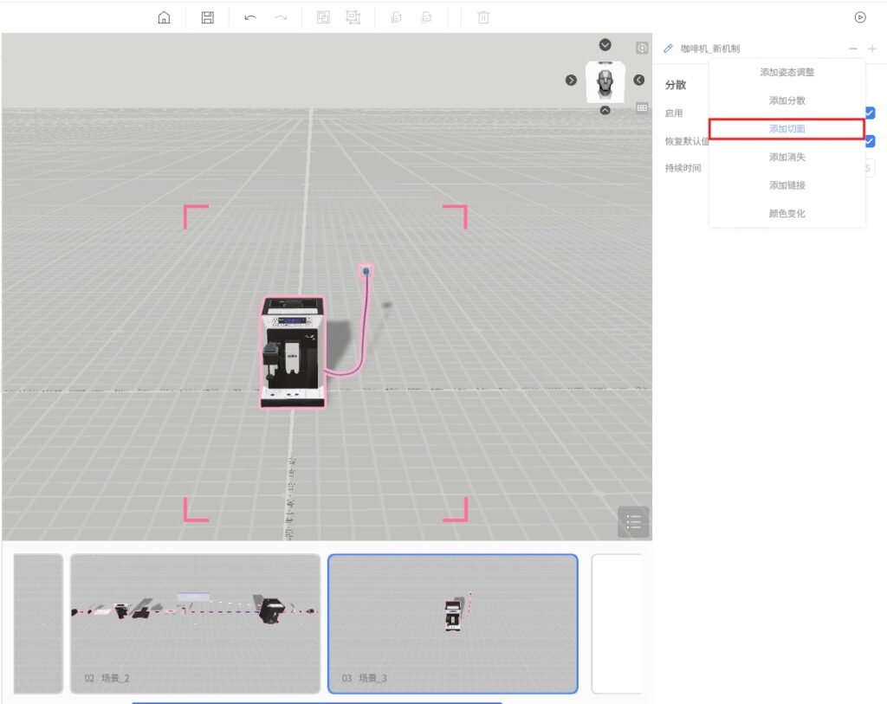Click the trash delete icon
887x704 pixels.
click(483, 17)
